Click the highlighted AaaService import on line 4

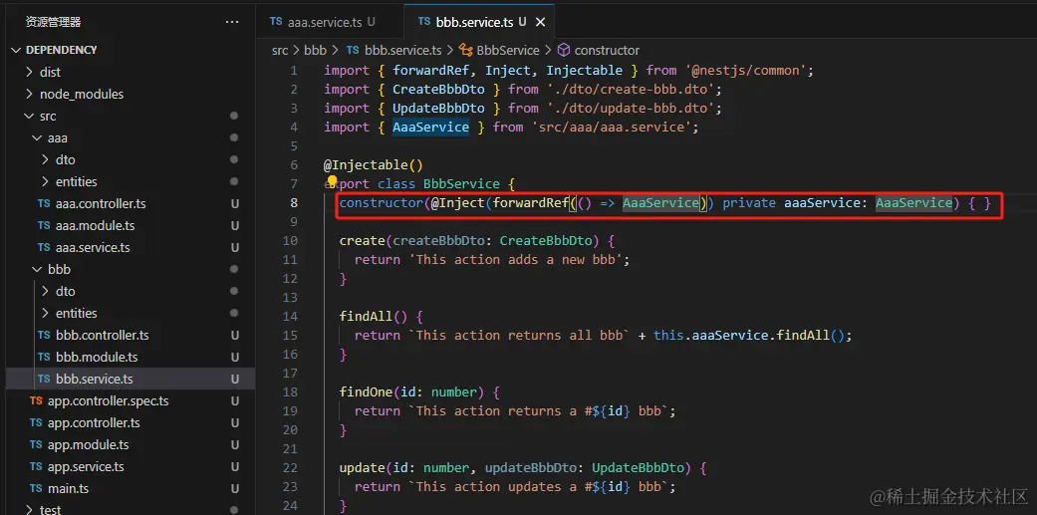coord(430,127)
